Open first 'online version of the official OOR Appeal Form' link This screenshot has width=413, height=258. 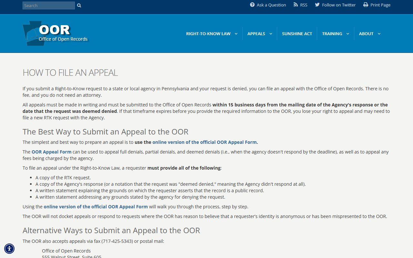(x=205, y=142)
